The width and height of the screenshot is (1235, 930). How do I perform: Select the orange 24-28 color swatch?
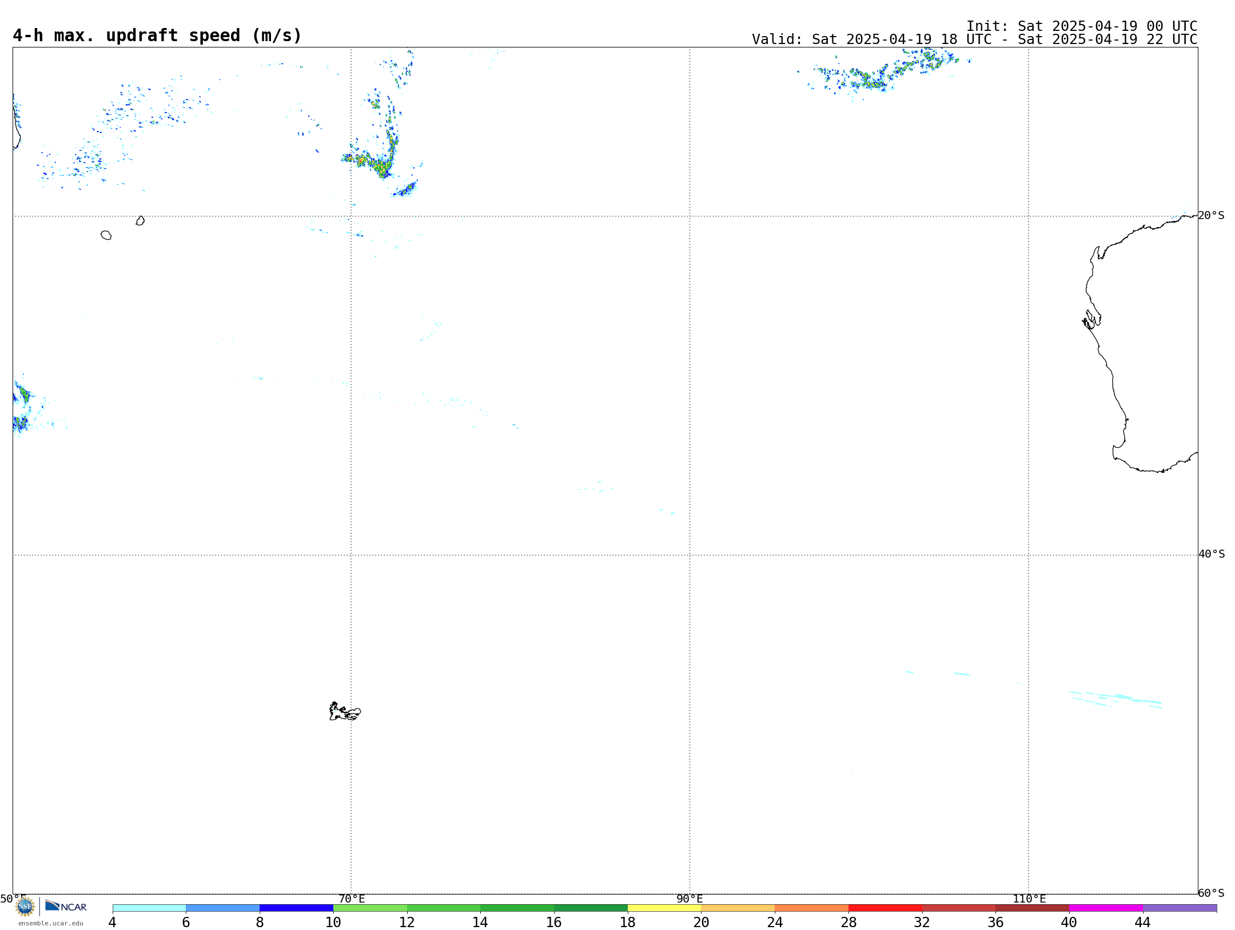pos(812,908)
